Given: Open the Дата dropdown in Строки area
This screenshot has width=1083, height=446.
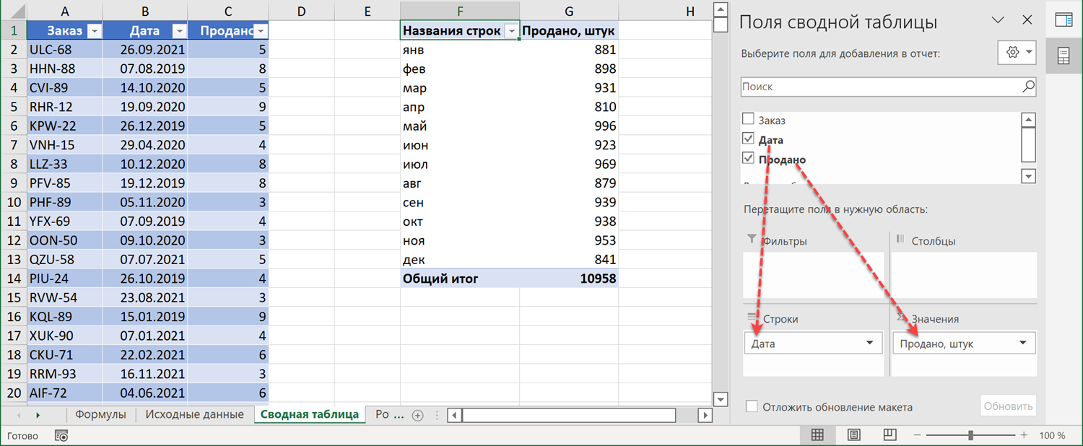Looking at the screenshot, I should [870, 343].
